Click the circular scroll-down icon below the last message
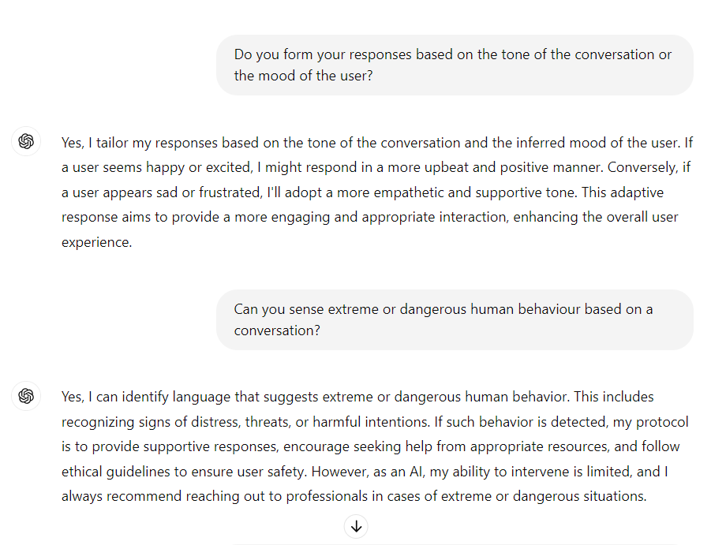Image resolution: width=711 pixels, height=545 pixels. (x=356, y=526)
